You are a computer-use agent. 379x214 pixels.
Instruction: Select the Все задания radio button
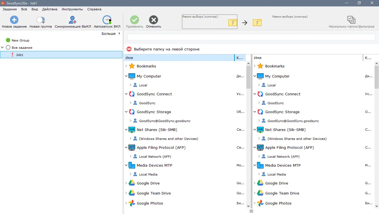(x=8, y=47)
